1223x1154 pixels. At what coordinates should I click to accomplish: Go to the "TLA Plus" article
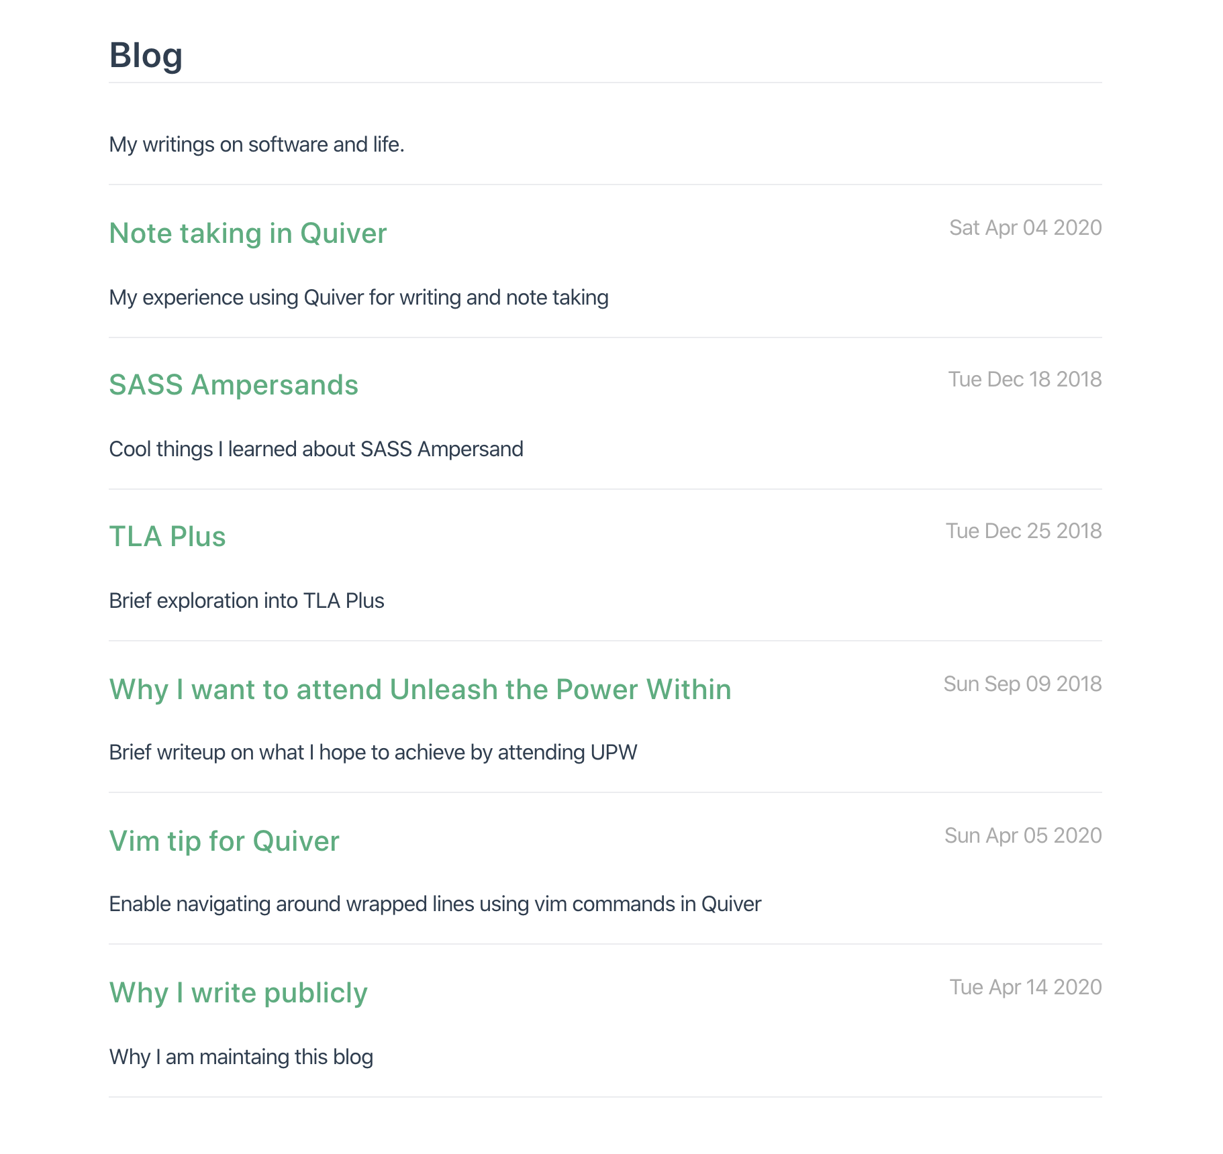167,537
